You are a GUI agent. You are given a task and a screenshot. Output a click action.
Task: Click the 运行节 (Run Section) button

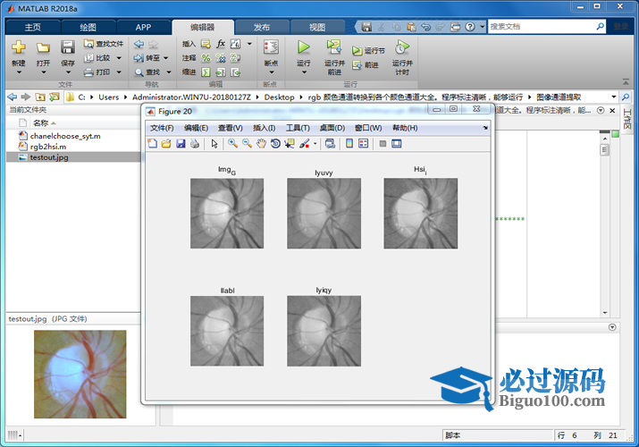point(369,51)
